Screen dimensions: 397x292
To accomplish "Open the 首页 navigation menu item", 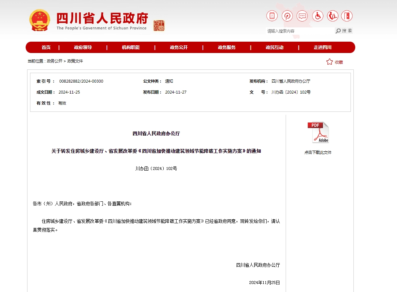I will tap(46, 48).
